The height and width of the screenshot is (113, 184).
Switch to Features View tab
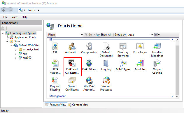[x=56, y=105]
